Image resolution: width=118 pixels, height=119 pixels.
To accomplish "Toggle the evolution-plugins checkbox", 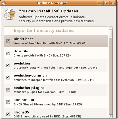I will tap(8, 90).
